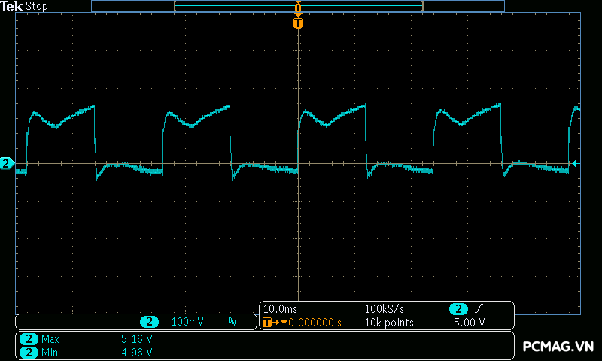
Task: Click the Min measurement value 4.96 V
Action: coord(136,352)
